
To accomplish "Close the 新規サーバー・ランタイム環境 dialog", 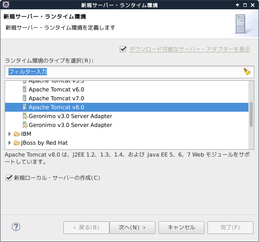I will tap(253, 5).
